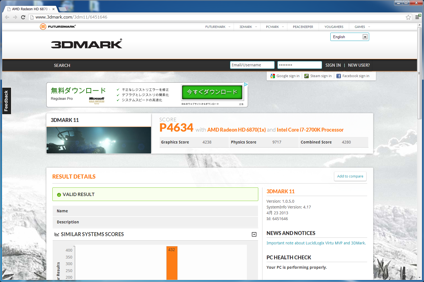Screen dimensions: 424x282
Task: Click the Steam sign in icon
Action: coord(306,76)
